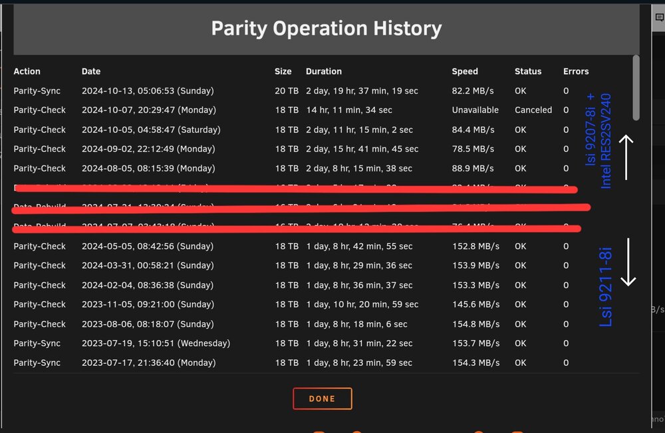Click the 153.7 MB/s speed value
This screenshot has width=665, height=433.
coord(476,343)
